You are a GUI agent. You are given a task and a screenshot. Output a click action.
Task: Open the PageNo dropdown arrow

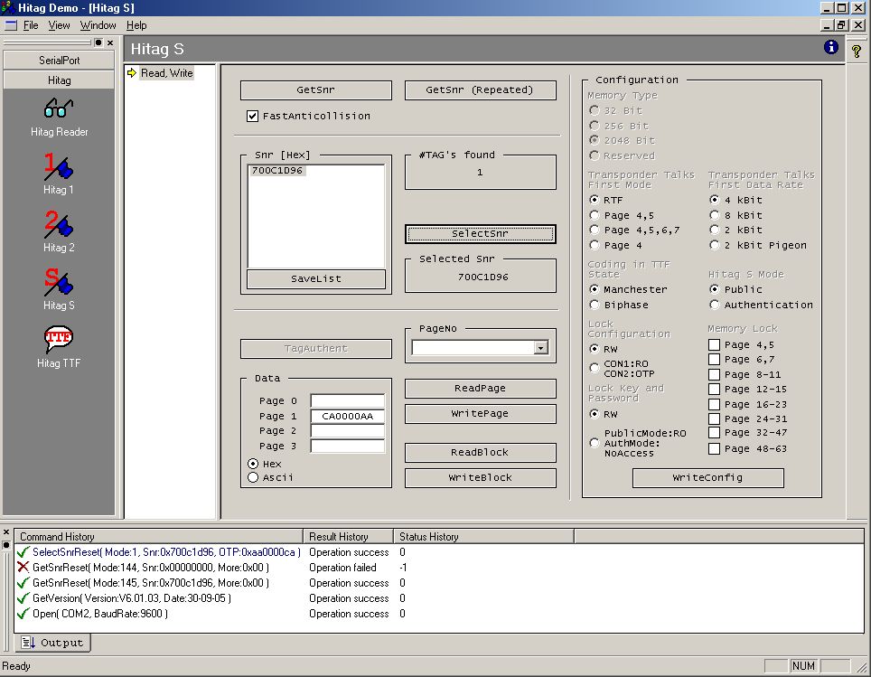click(x=540, y=348)
